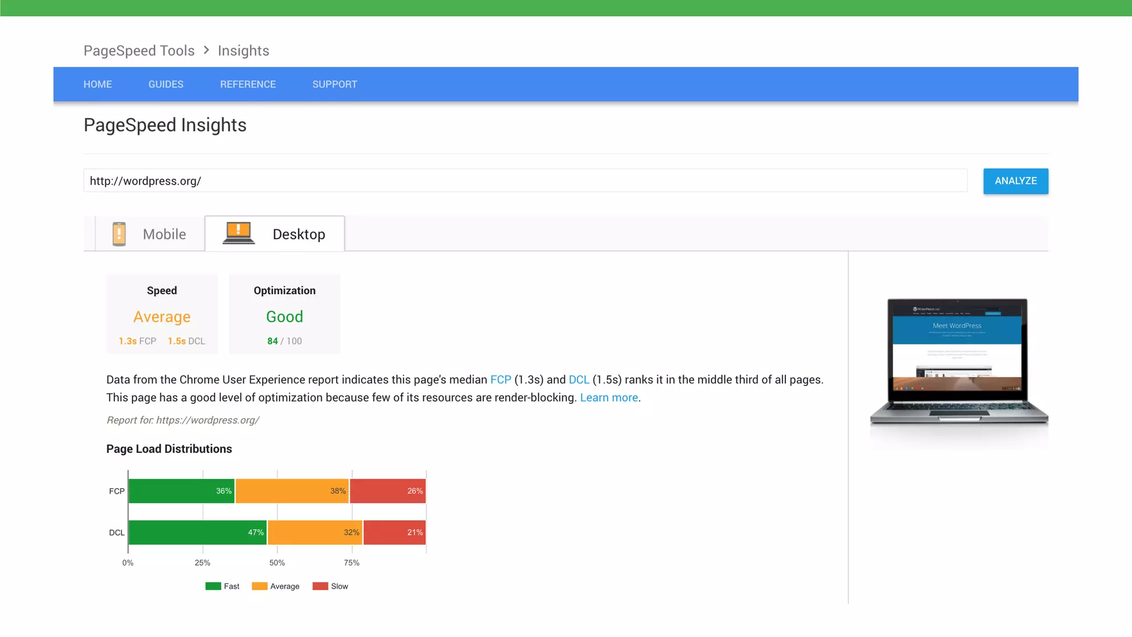Click the green 36% FCP bar segment

(181, 491)
